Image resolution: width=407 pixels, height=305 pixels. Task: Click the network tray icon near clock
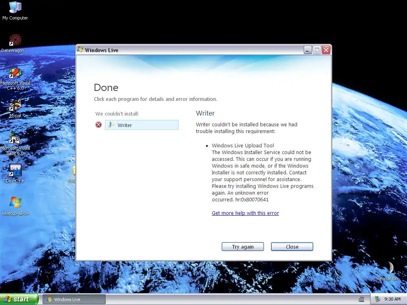point(377,299)
